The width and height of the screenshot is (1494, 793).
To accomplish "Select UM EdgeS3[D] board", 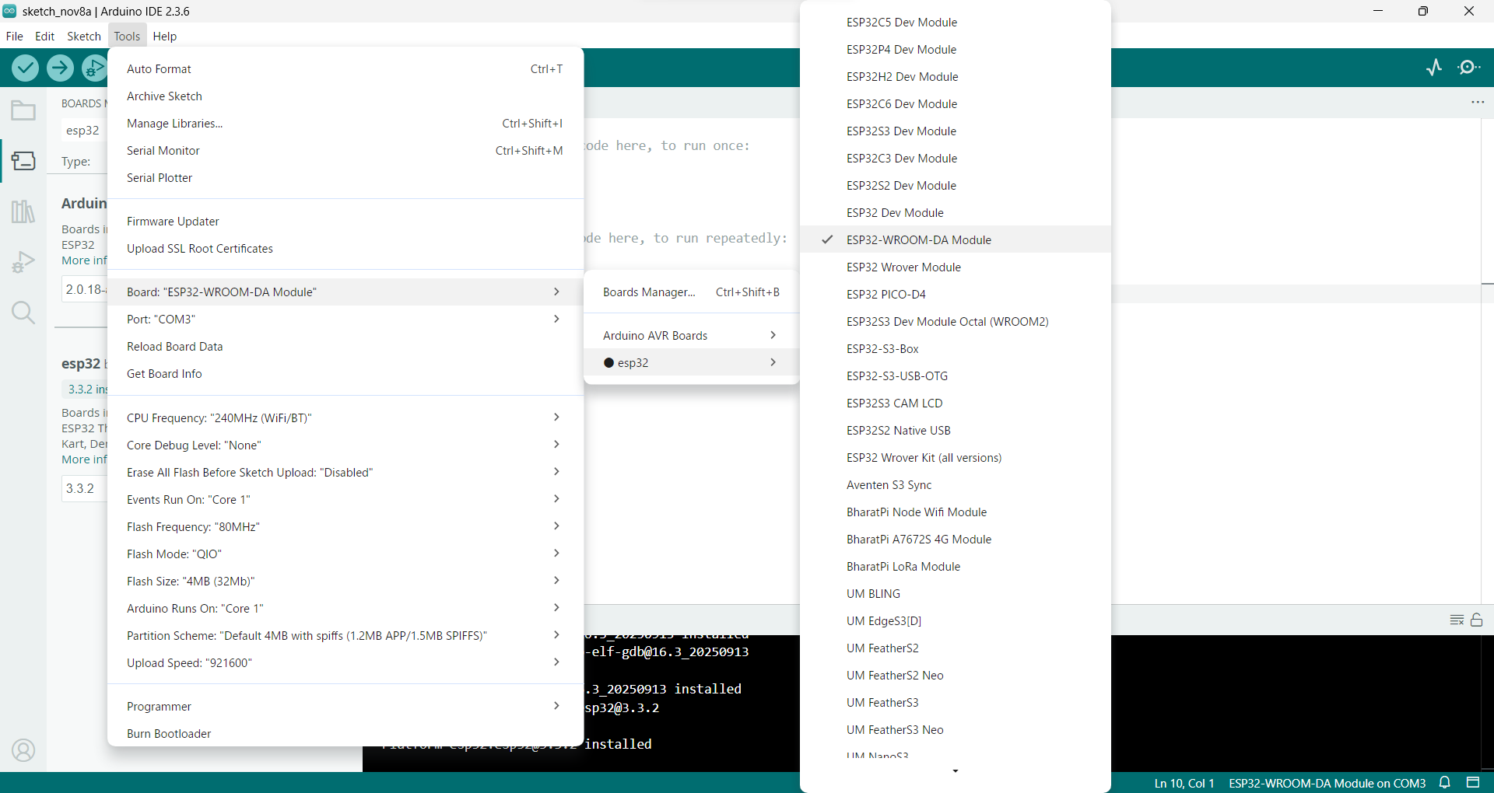I will point(956,620).
